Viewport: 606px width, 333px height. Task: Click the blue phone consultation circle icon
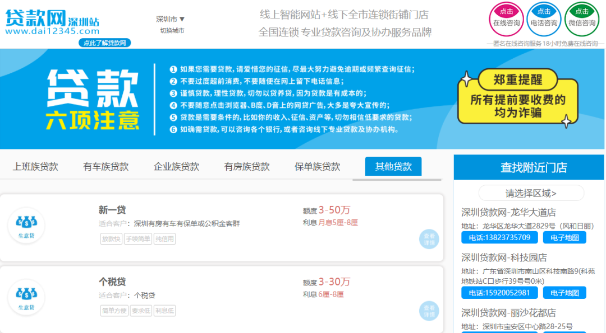(544, 18)
